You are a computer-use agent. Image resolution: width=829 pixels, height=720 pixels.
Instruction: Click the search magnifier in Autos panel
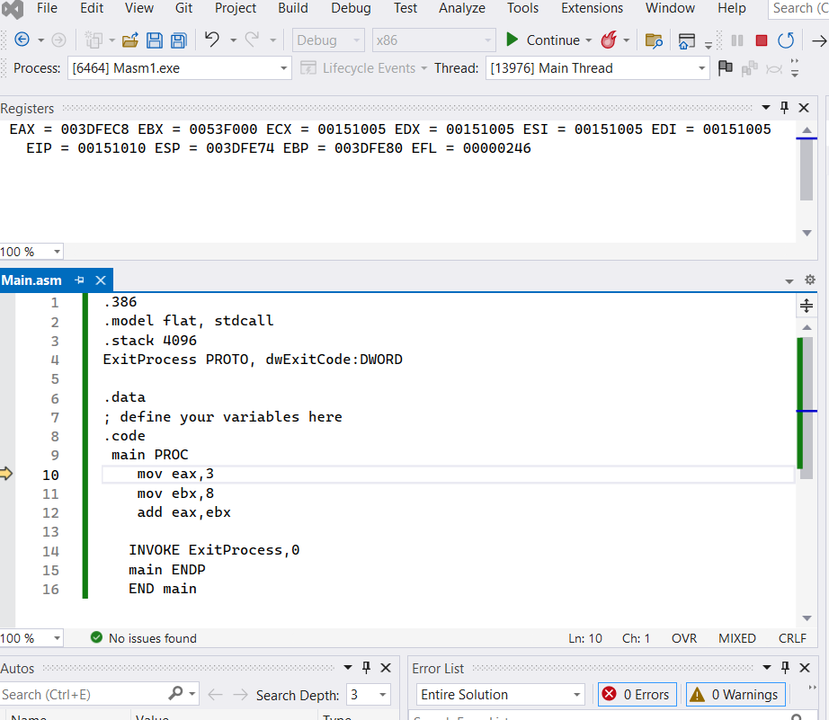pos(175,693)
